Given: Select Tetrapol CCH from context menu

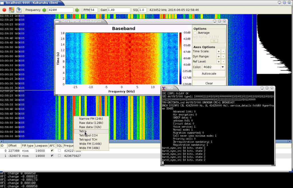Looking at the screenshot, I should pyautogui.click(x=88, y=135).
